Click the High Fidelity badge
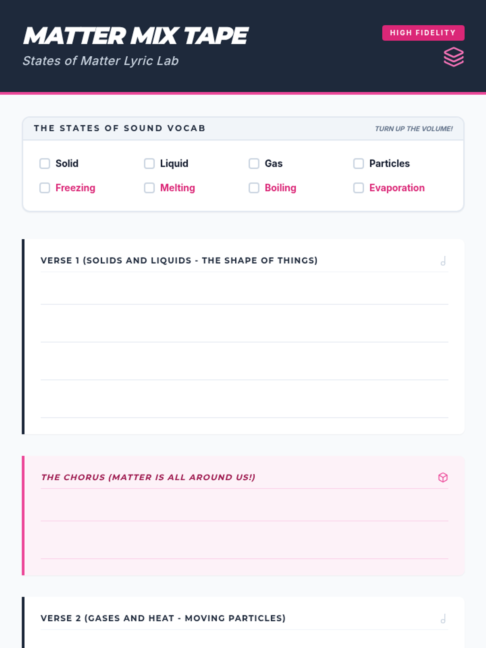This screenshot has width=486, height=648. coord(423,33)
